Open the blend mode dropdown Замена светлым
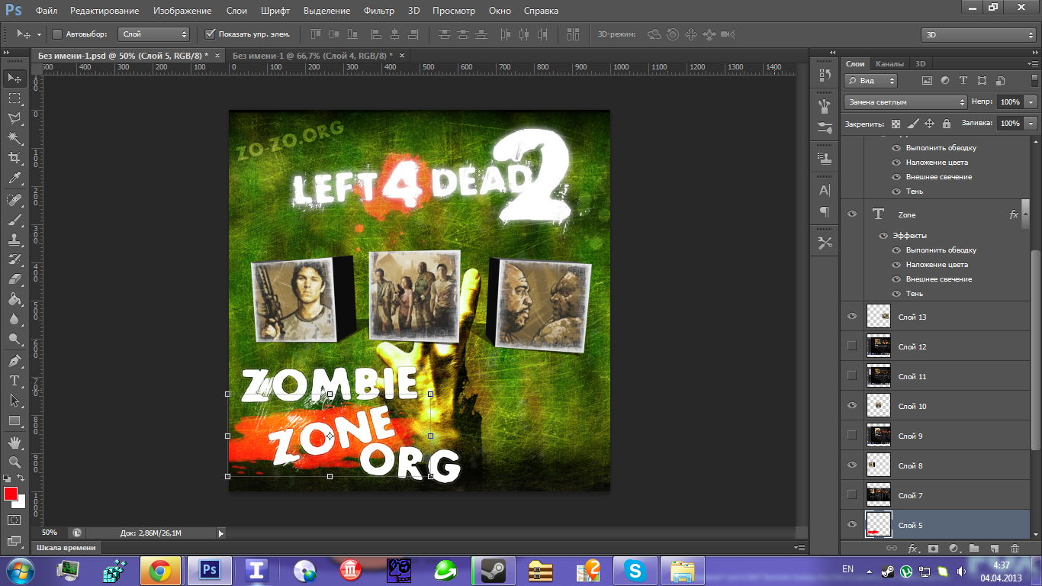 tap(905, 101)
